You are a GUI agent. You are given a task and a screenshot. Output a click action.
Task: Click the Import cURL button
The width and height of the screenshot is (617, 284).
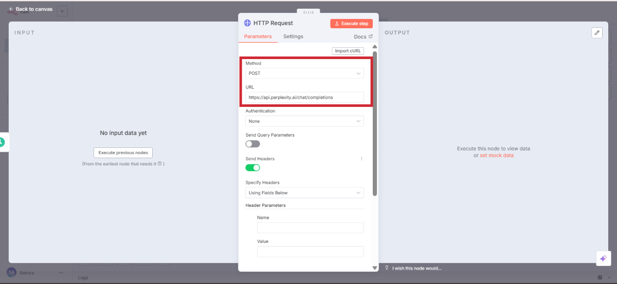click(348, 51)
